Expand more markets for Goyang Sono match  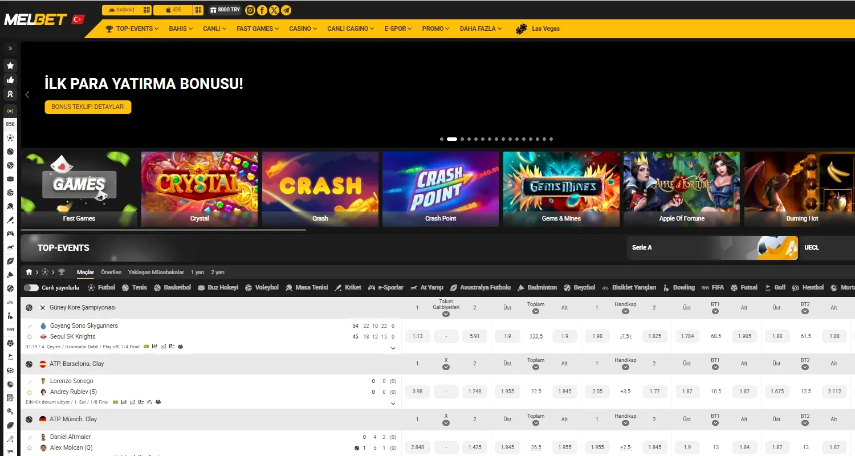tap(393, 348)
